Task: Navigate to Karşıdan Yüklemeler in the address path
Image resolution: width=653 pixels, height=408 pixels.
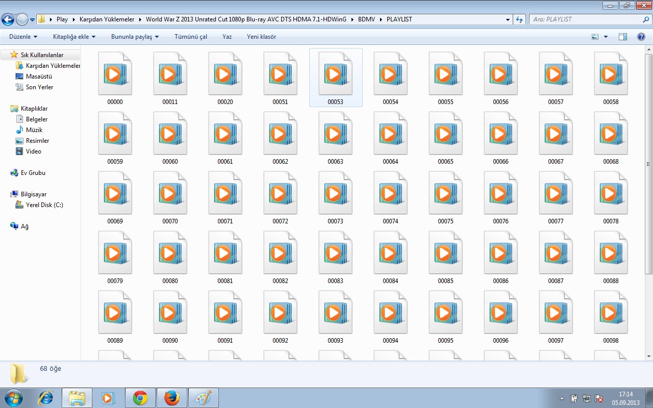Action: pyautogui.click(x=107, y=19)
